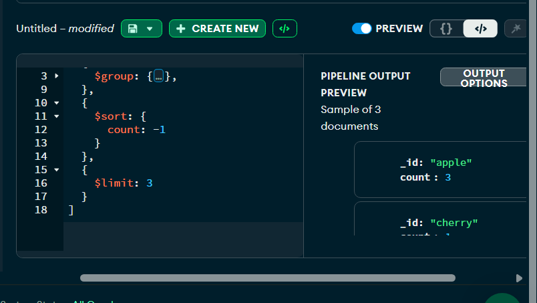Image resolution: width=537 pixels, height=303 pixels.
Task: Switch to stage builder view with braces icon
Action: point(446,29)
